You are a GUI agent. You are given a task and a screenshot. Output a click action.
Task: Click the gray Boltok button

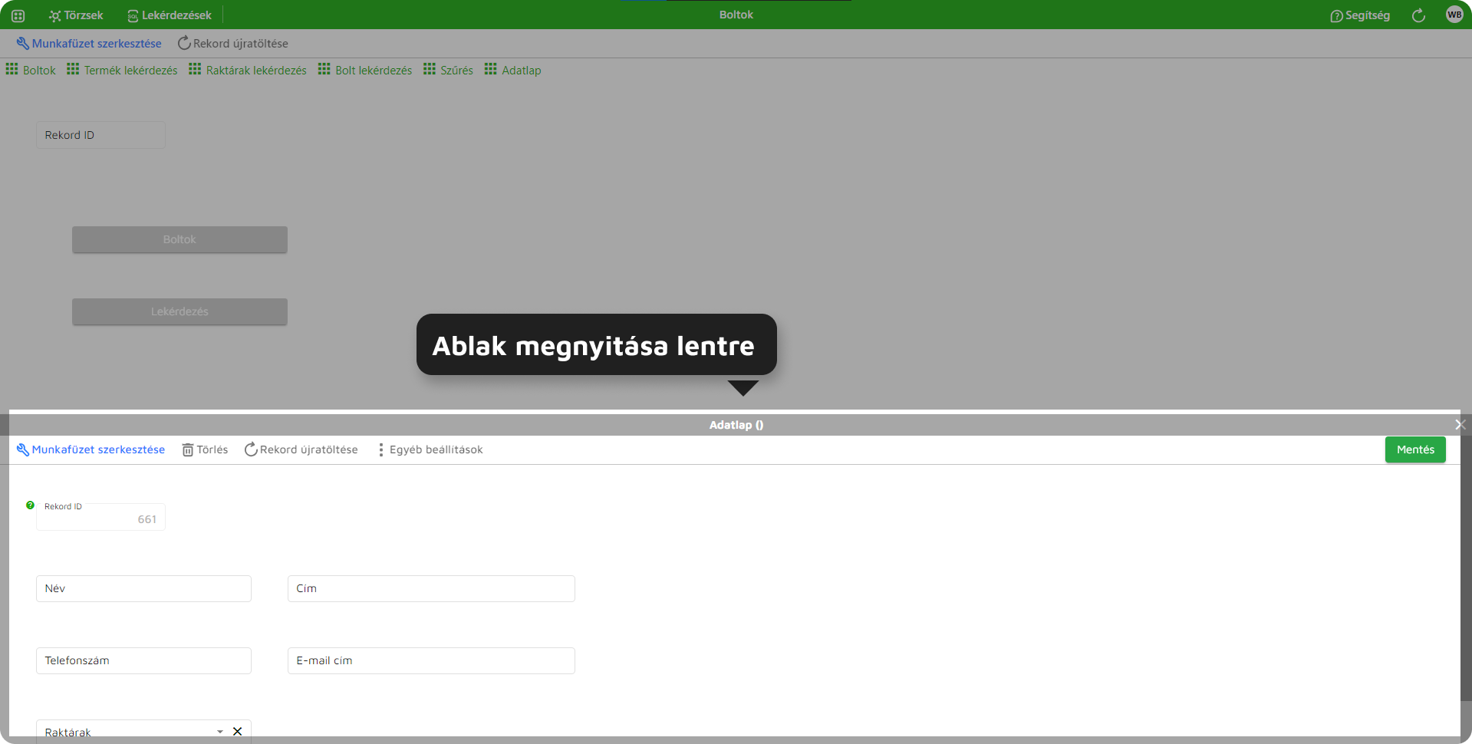pyautogui.click(x=179, y=239)
